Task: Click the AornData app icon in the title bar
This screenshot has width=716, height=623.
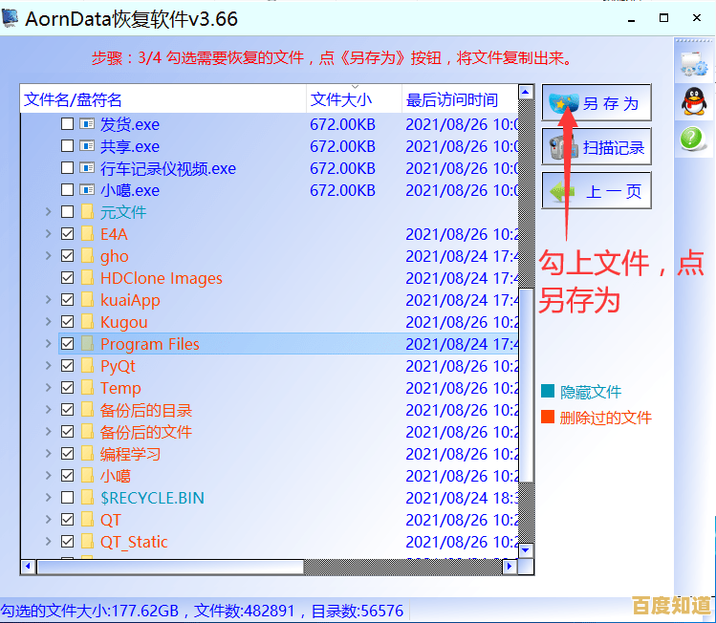Action: coord(10,18)
